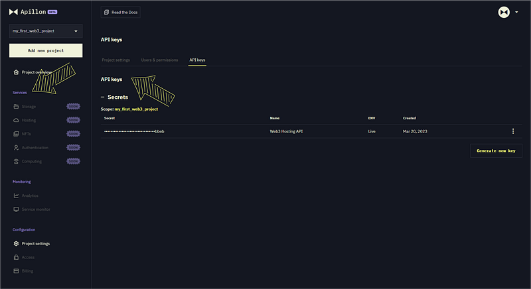Click the Created column header
This screenshot has width=531, height=289.
pyautogui.click(x=409, y=118)
